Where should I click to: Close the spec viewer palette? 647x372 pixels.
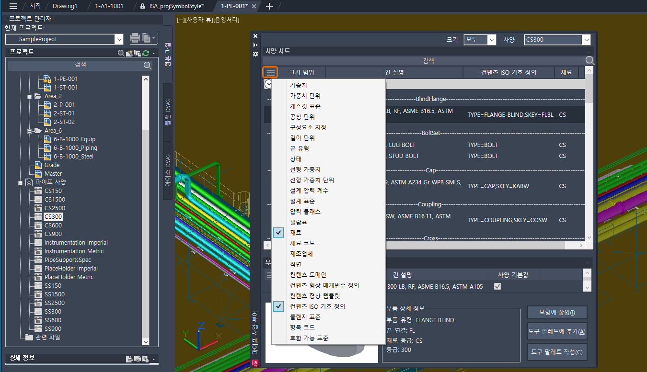[x=255, y=36]
